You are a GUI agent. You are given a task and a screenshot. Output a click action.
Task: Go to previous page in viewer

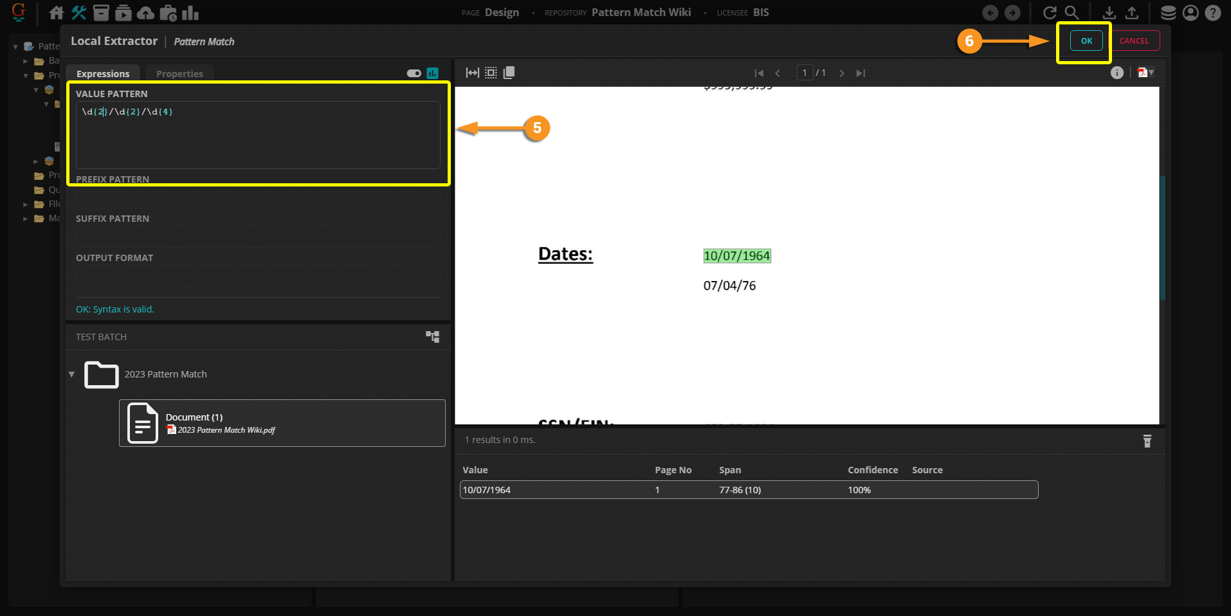coord(778,73)
